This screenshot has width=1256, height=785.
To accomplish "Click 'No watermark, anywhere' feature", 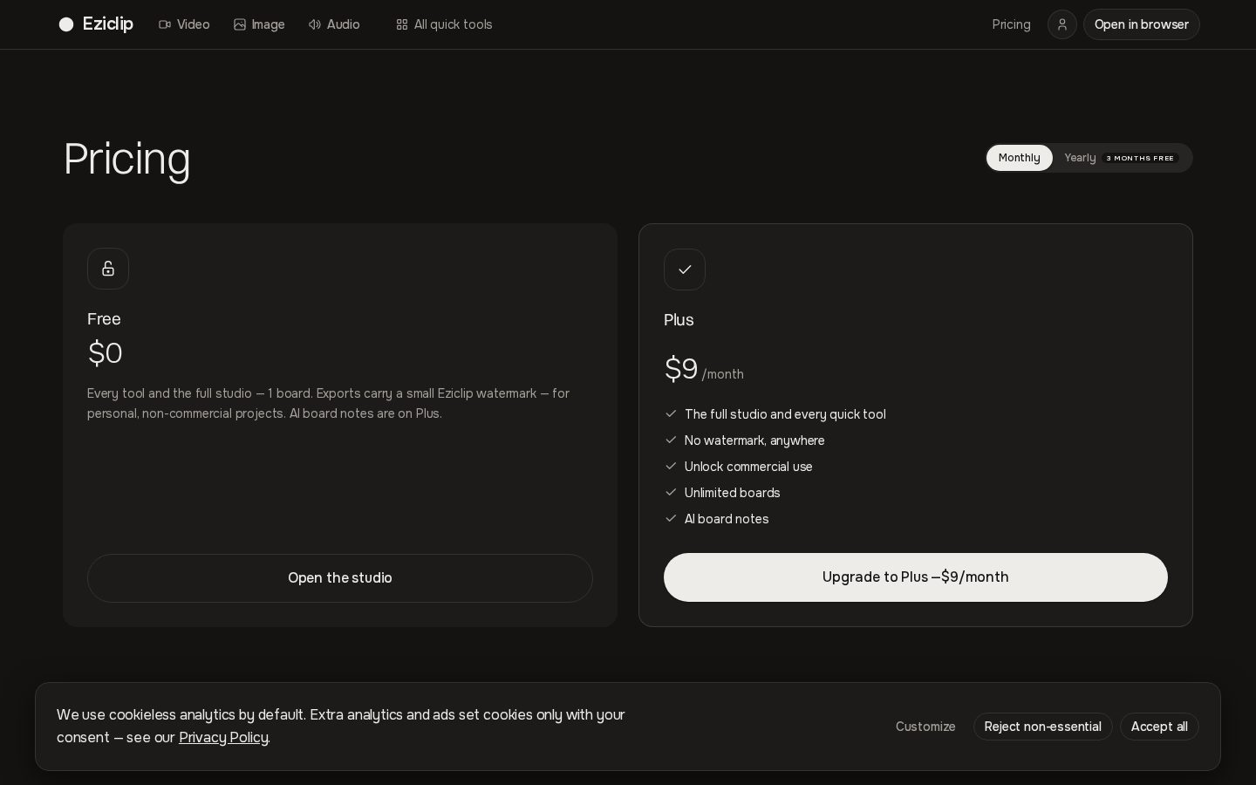I will [754, 440].
